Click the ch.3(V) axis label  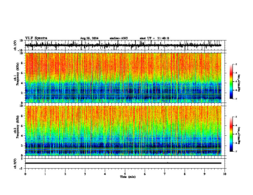[15, 164]
